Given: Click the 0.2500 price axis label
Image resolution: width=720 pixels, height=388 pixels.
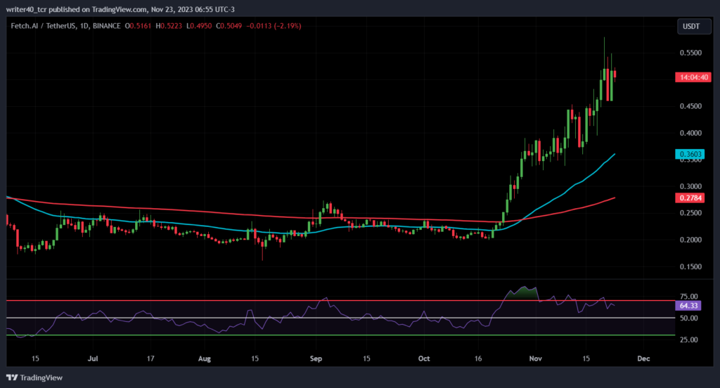Looking at the screenshot, I should pyautogui.click(x=690, y=213).
